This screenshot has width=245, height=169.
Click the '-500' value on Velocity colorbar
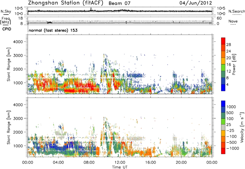(232, 142)
